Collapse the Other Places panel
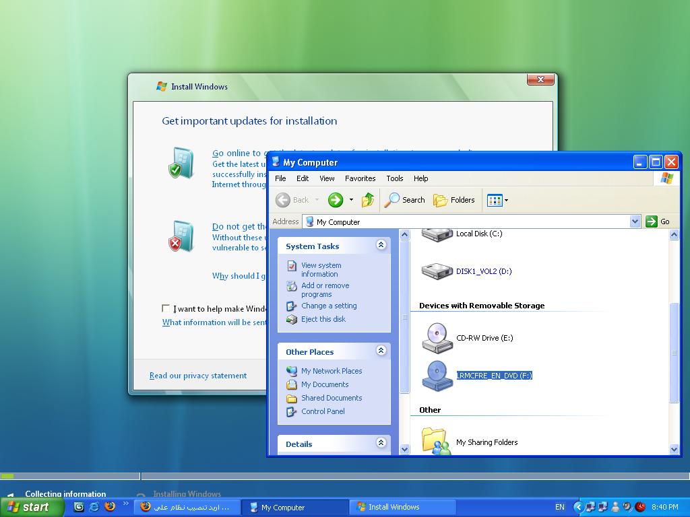Viewport: 690px width, 517px height. [381, 350]
